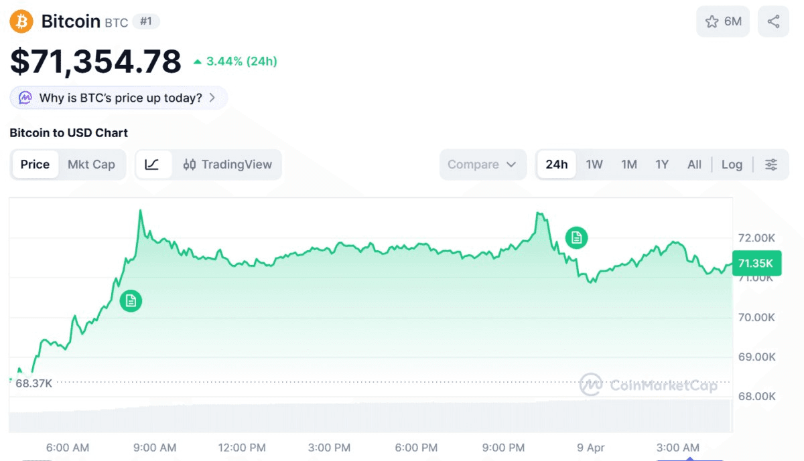Switch to line chart view icon
804x461 pixels.
pos(152,165)
